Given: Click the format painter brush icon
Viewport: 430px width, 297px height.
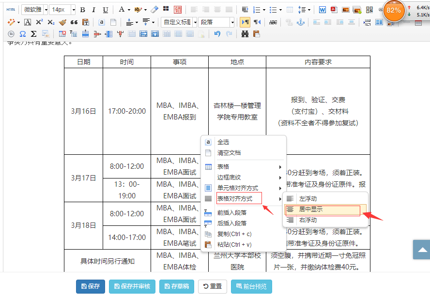Looking at the screenshot, I should click(63, 22).
